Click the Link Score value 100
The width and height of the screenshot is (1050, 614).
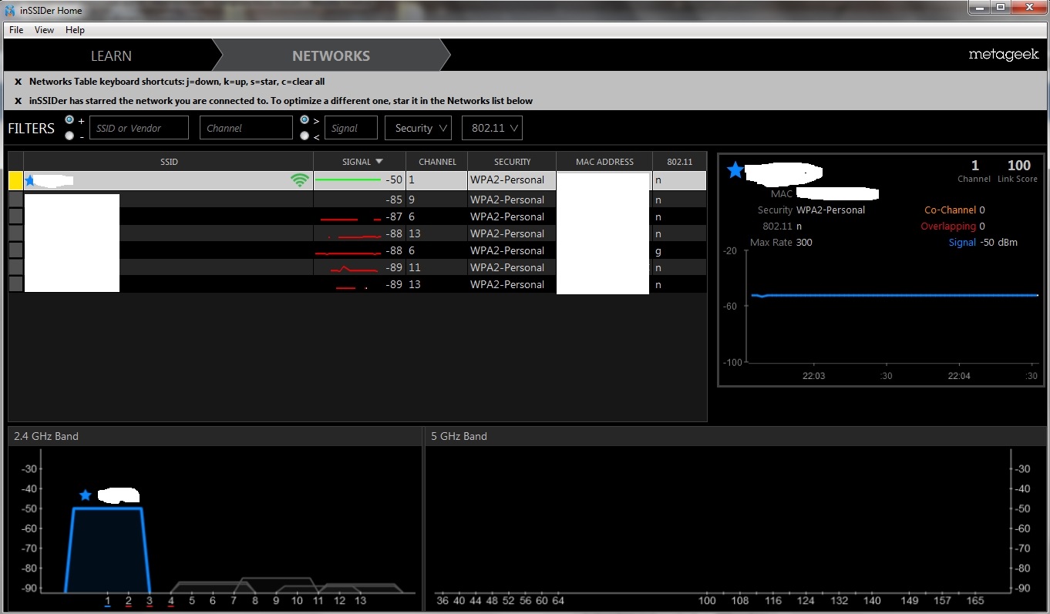click(1018, 166)
